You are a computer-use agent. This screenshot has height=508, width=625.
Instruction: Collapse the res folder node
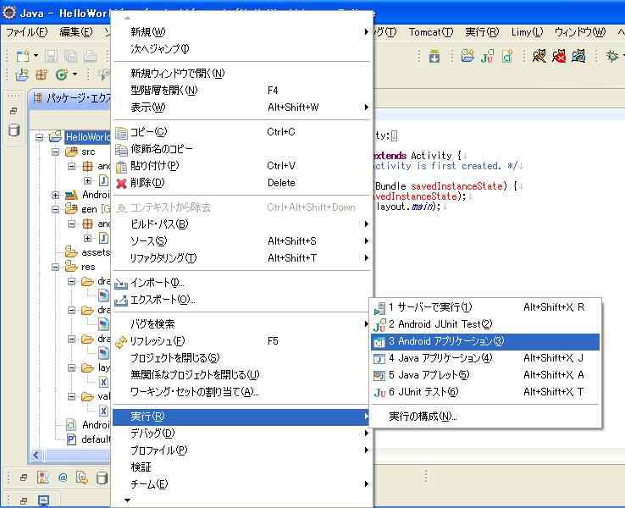(x=55, y=267)
